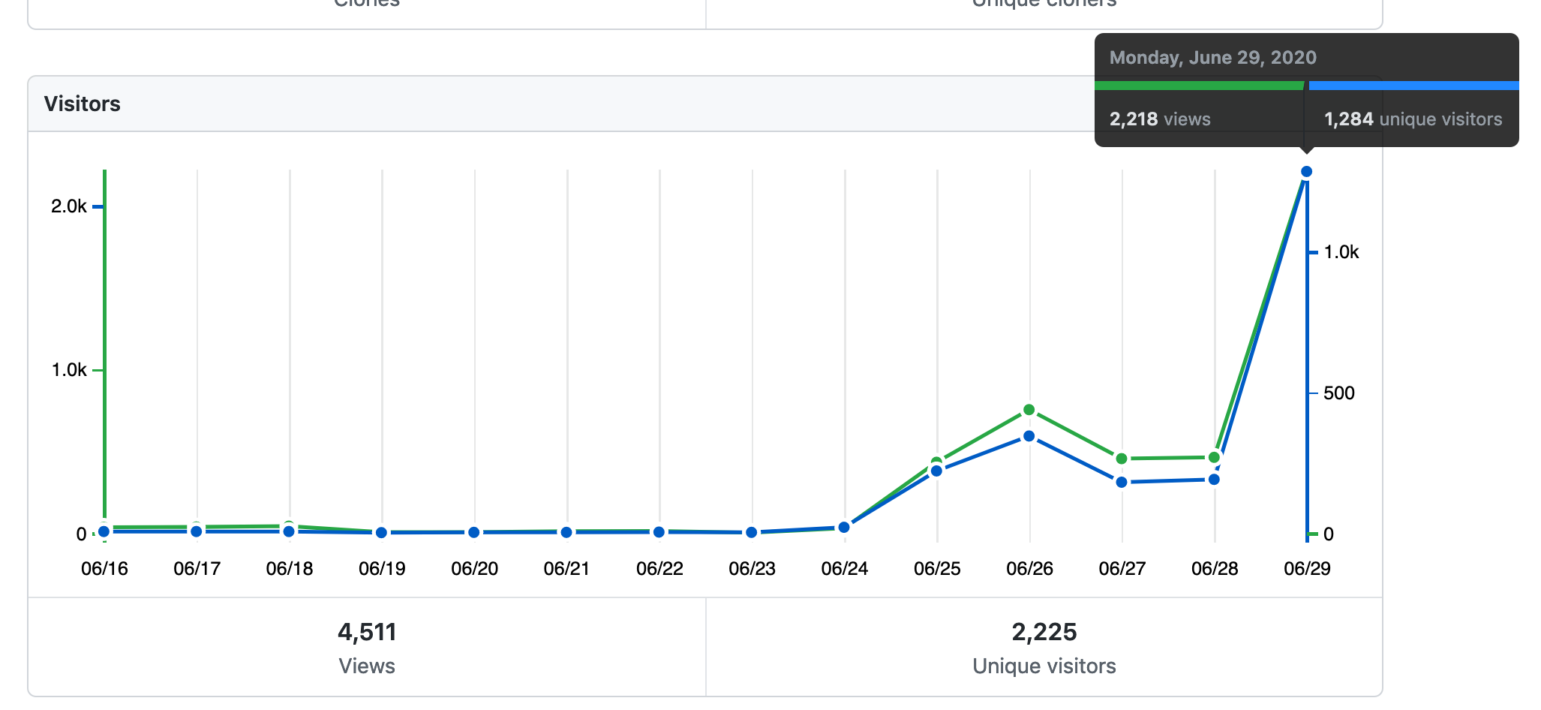The width and height of the screenshot is (1541, 710).
Task: Select the 06/24 data point marker
Action: tap(844, 526)
